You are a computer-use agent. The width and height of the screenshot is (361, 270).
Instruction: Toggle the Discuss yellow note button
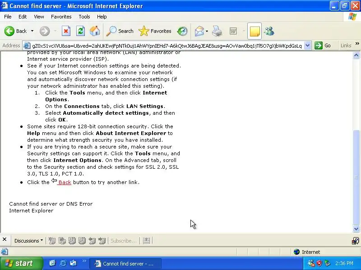click(x=255, y=31)
